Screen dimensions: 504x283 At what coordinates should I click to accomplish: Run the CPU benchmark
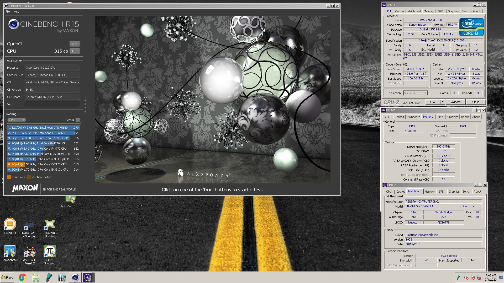coord(75,51)
